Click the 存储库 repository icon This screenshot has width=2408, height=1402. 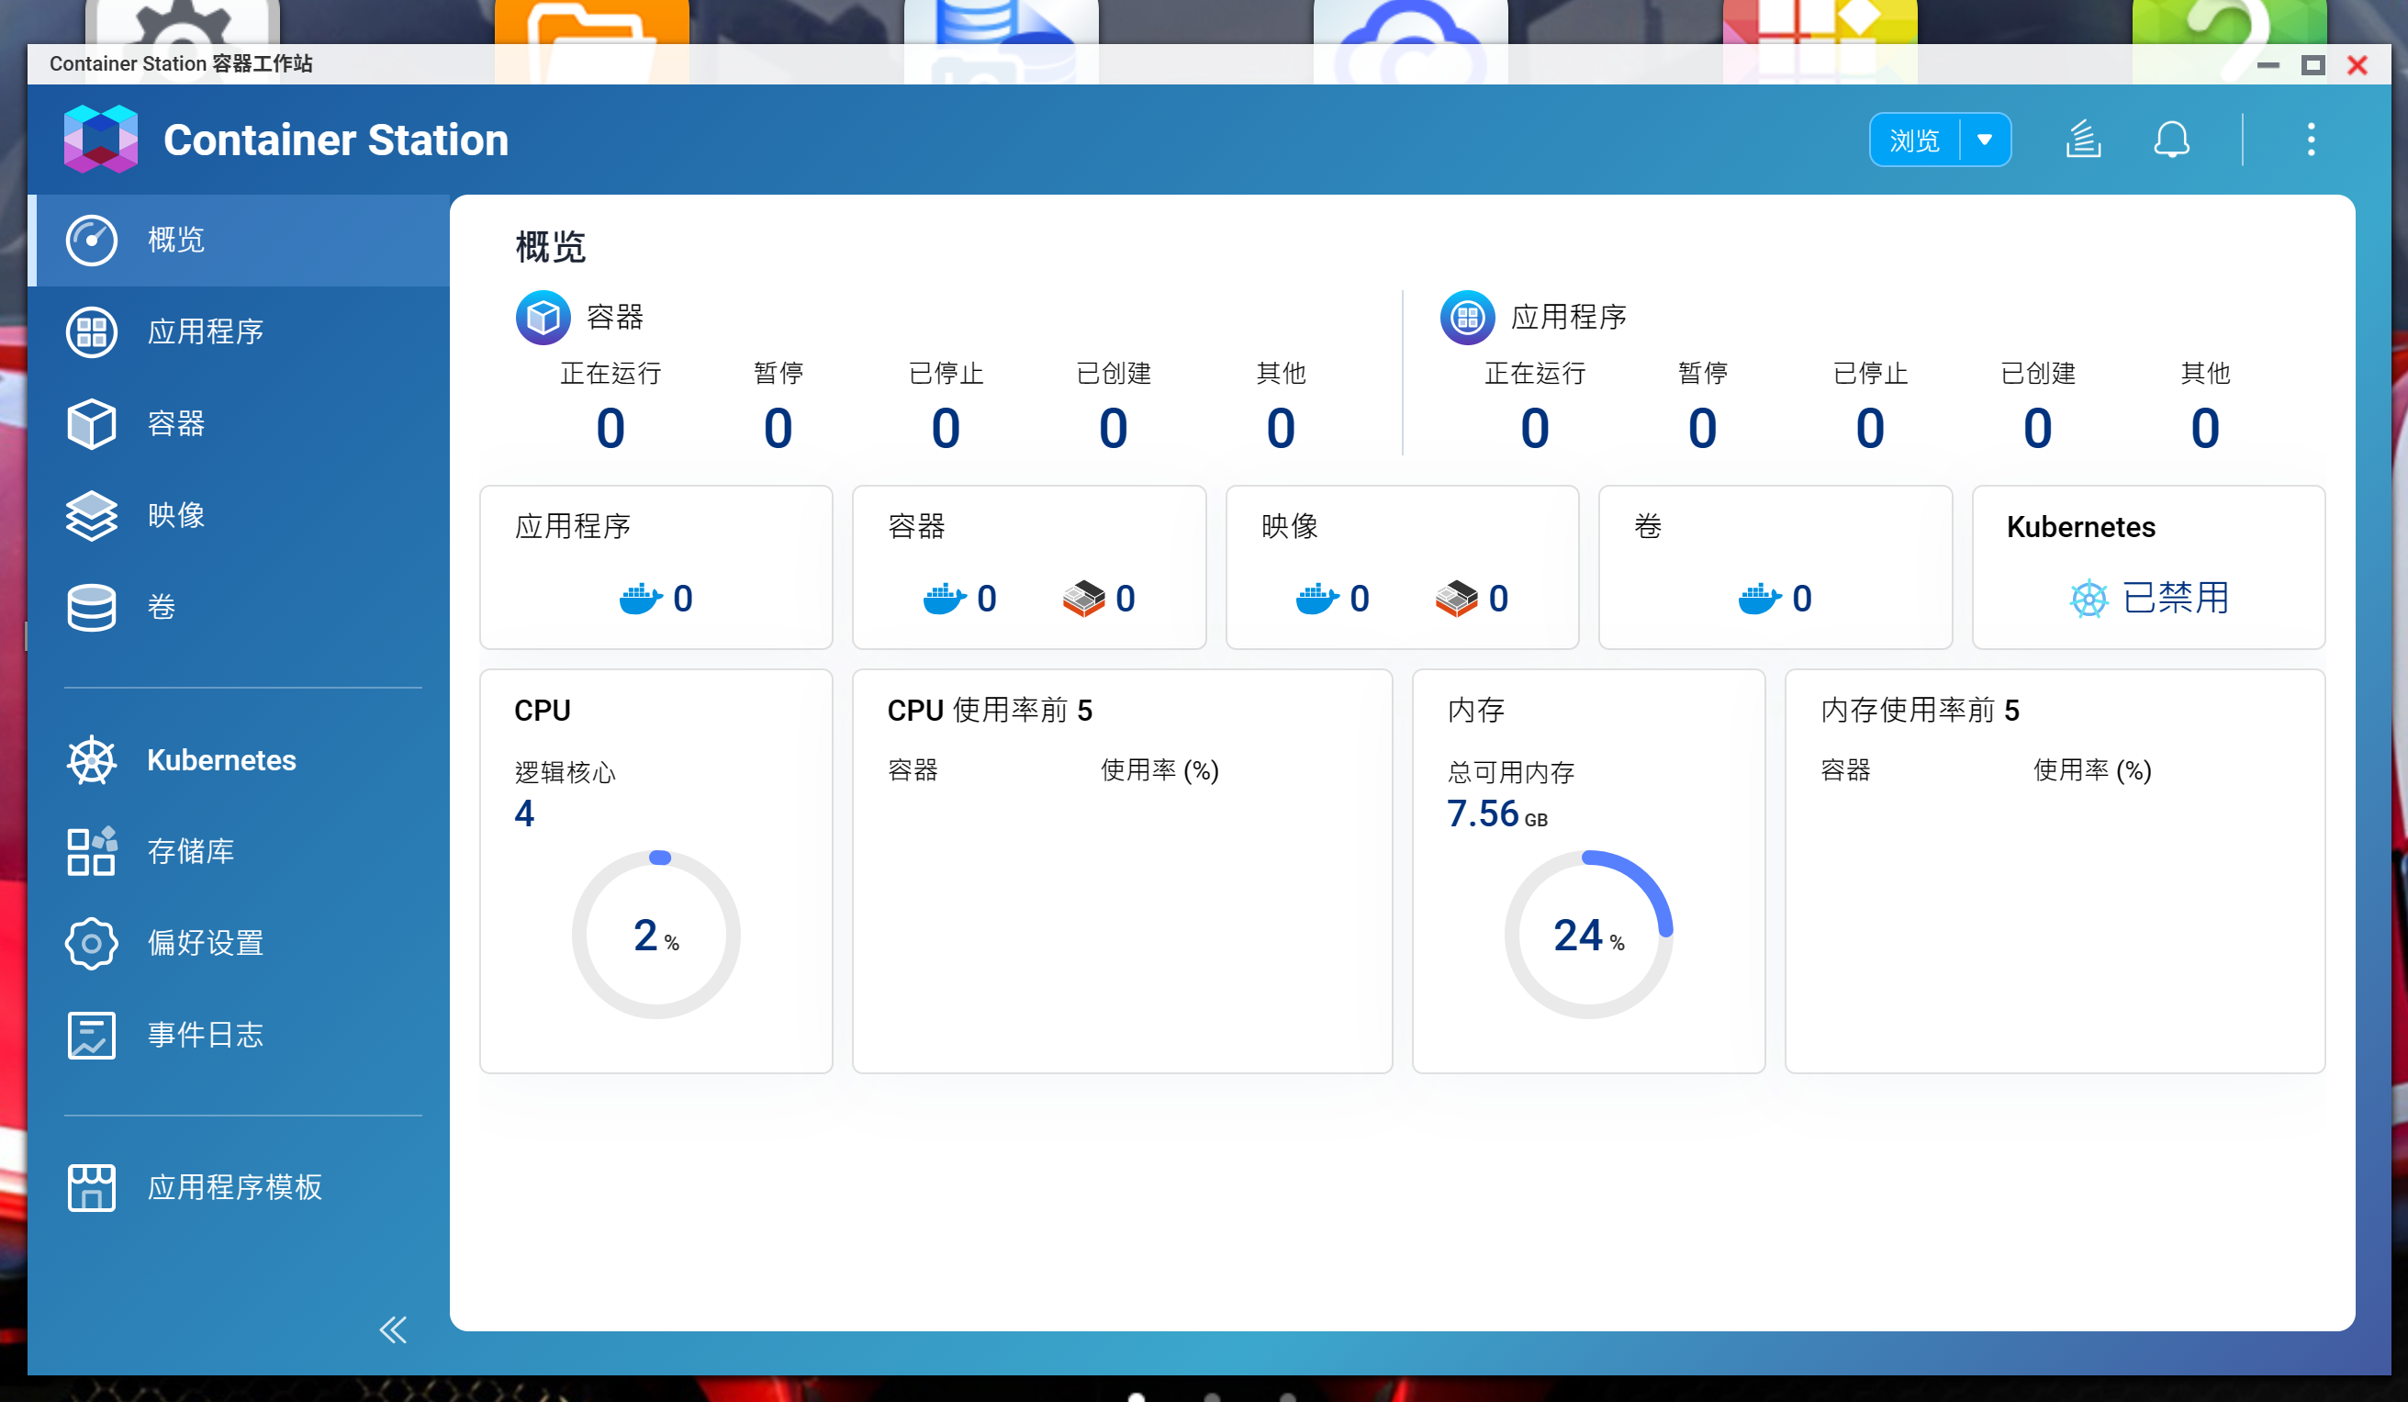coord(92,850)
